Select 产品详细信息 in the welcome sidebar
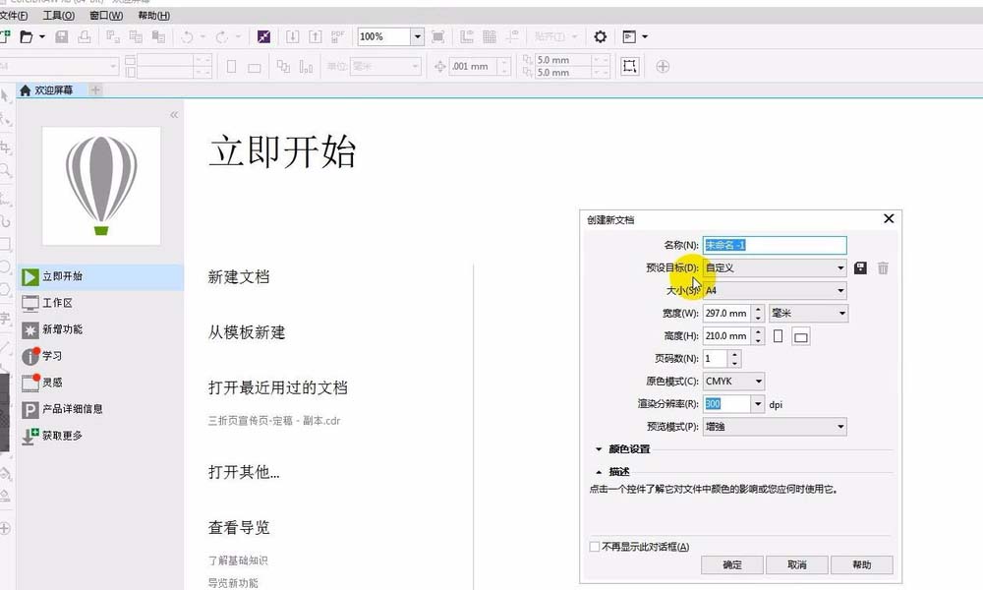Screen dimensions: 983x590 [x=100, y=409]
